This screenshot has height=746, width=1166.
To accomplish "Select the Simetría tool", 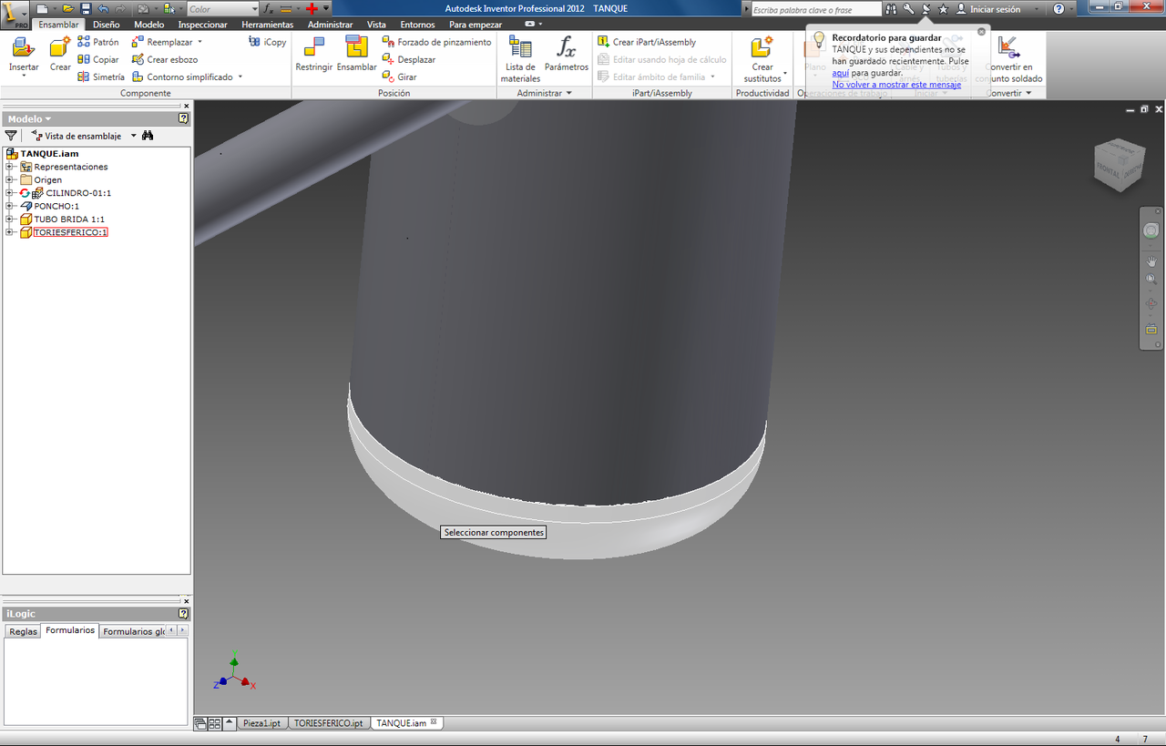I will tap(101, 77).
